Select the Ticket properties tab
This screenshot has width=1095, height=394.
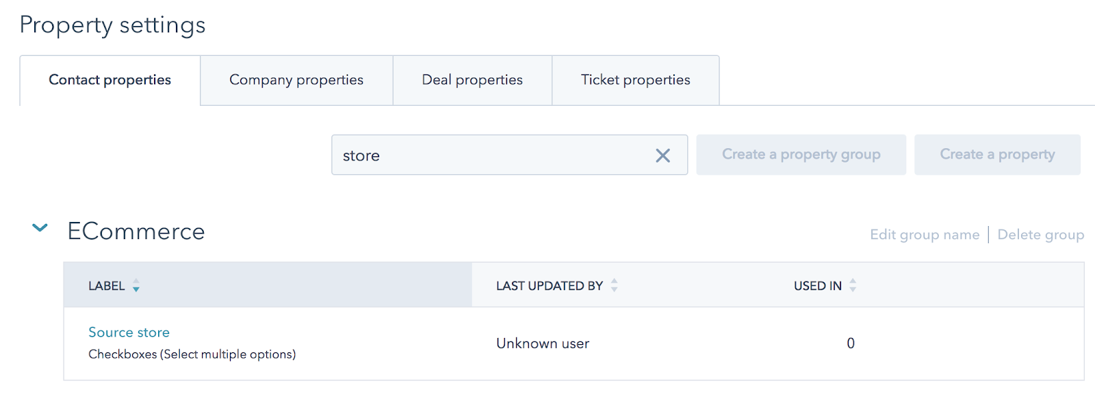(635, 81)
